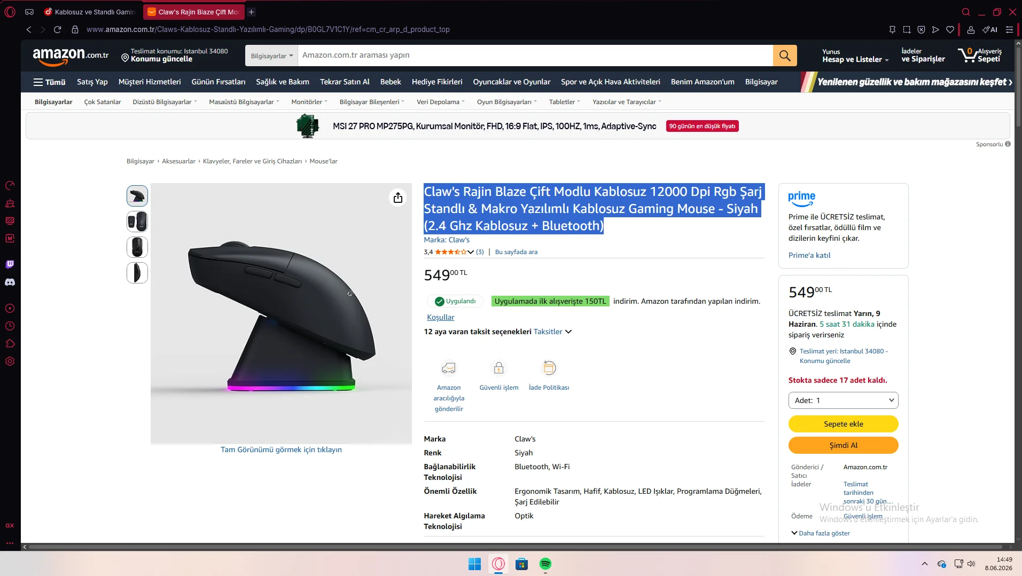Open Easy Setup sliders icon

click(1009, 29)
